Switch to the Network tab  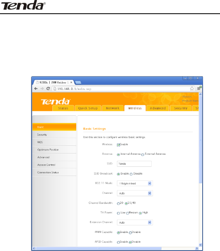click(113, 108)
